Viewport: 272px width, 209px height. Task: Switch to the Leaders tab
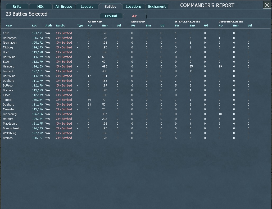tap(87, 6)
